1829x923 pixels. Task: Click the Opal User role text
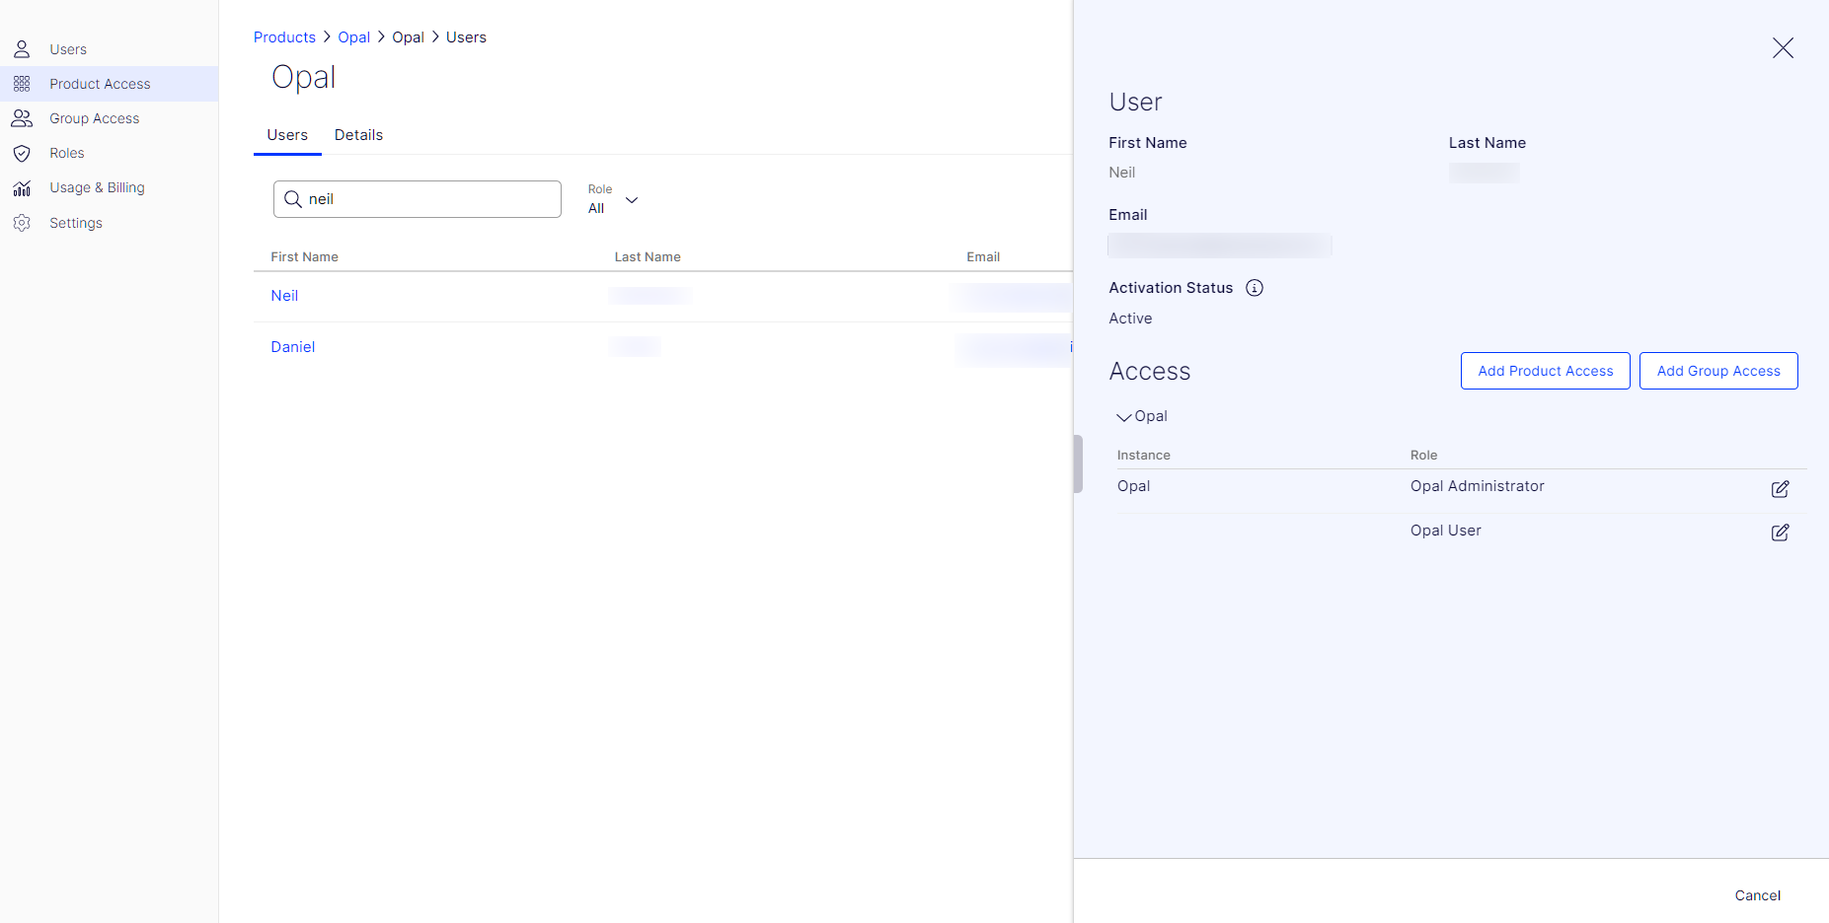tap(1445, 531)
